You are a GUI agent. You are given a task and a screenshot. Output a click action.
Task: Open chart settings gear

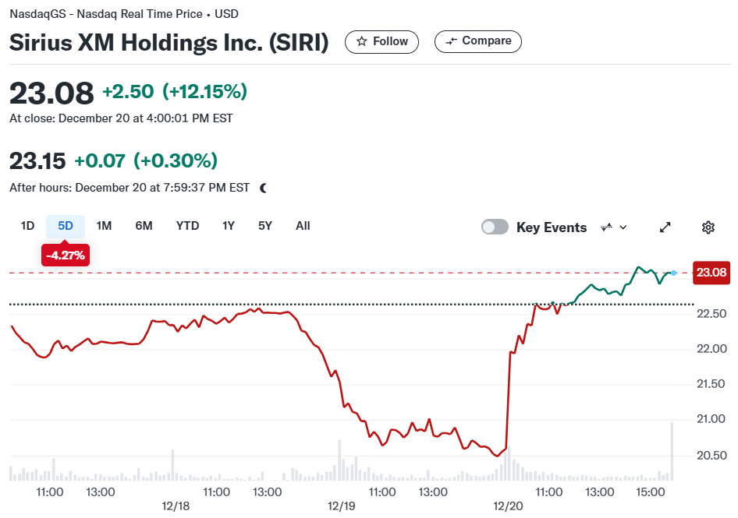(708, 227)
